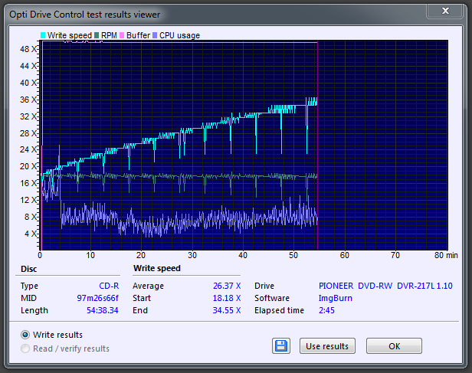Image resolution: width=472 pixels, height=373 pixels.
Task: Close the test results viewer window
Action: click(x=445, y=11)
